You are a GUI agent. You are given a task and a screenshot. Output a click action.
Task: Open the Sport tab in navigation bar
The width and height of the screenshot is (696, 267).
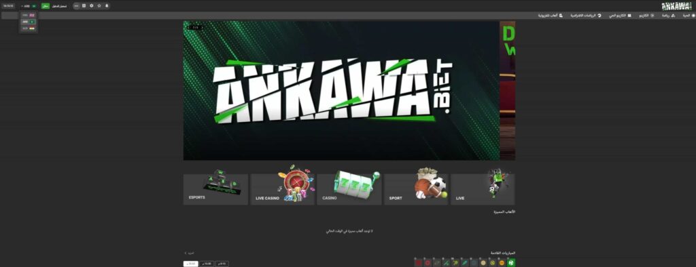point(669,16)
